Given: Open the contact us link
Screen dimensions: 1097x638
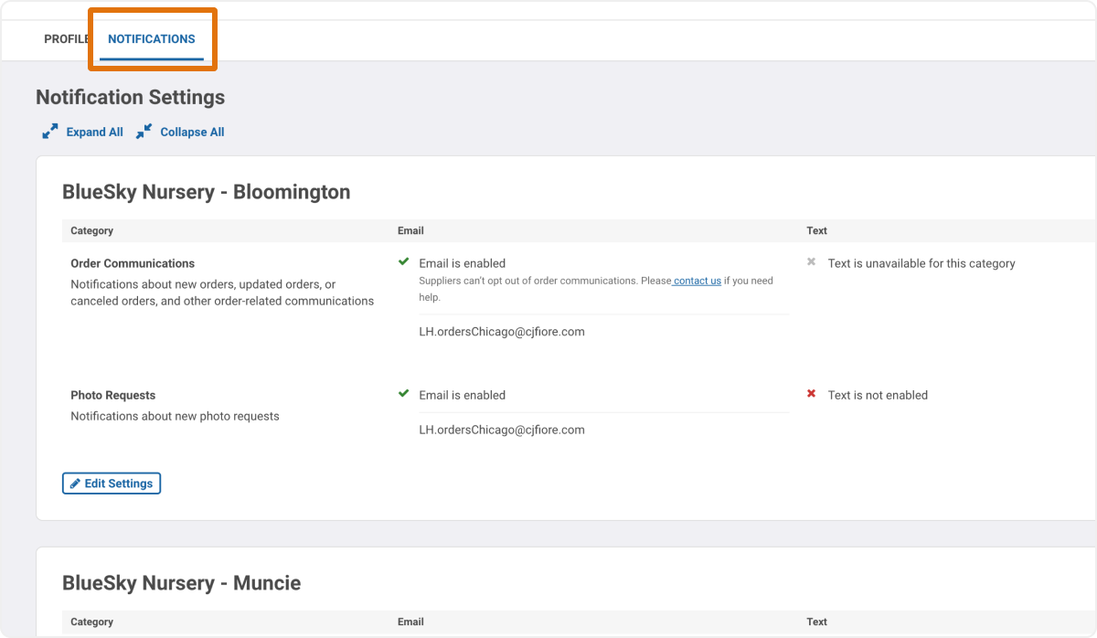Looking at the screenshot, I should pyautogui.click(x=695, y=281).
